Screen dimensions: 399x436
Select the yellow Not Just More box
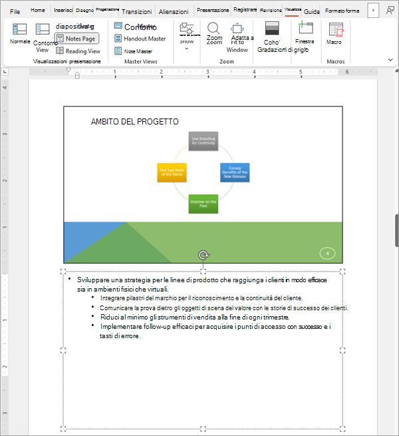click(172, 172)
